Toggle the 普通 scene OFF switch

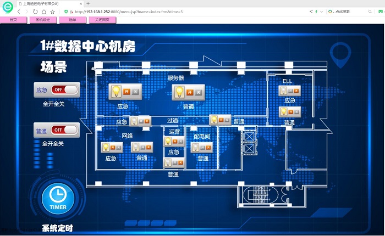64,130
